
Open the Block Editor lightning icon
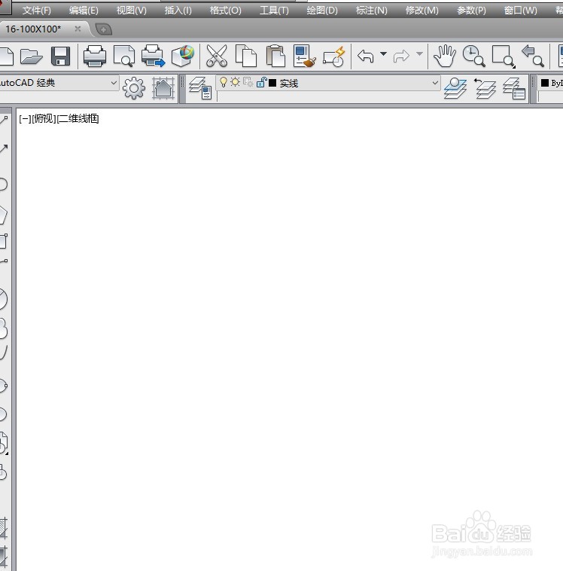(x=334, y=56)
